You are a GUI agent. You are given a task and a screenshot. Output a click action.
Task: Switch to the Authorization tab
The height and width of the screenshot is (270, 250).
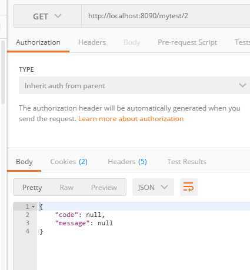tap(38, 42)
